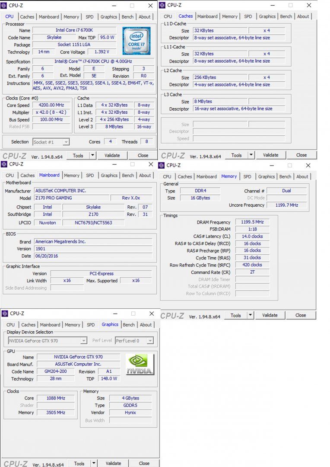Click the GPU memory Vendor value Hynix

tap(130, 413)
